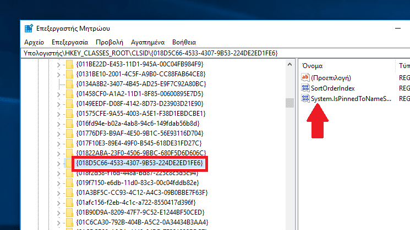Select tree key {018D5C66-4533-4307-9B53-224DE2ED1FE6}
This screenshot has width=410, height=230.
click(x=139, y=163)
